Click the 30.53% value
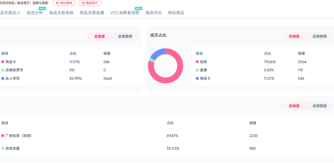This screenshot has width=334, height=163. 173,148
